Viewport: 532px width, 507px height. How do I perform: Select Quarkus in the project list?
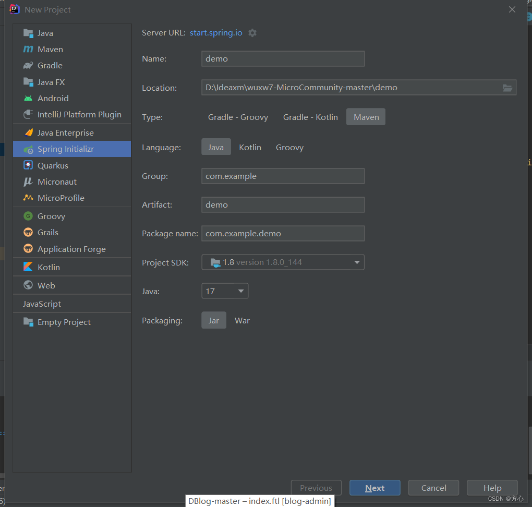pyautogui.click(x=72, y=165)
